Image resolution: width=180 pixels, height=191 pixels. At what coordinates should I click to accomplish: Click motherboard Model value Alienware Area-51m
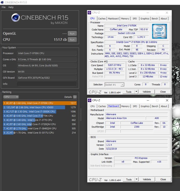pyautogui.click(x=125, y=118)
